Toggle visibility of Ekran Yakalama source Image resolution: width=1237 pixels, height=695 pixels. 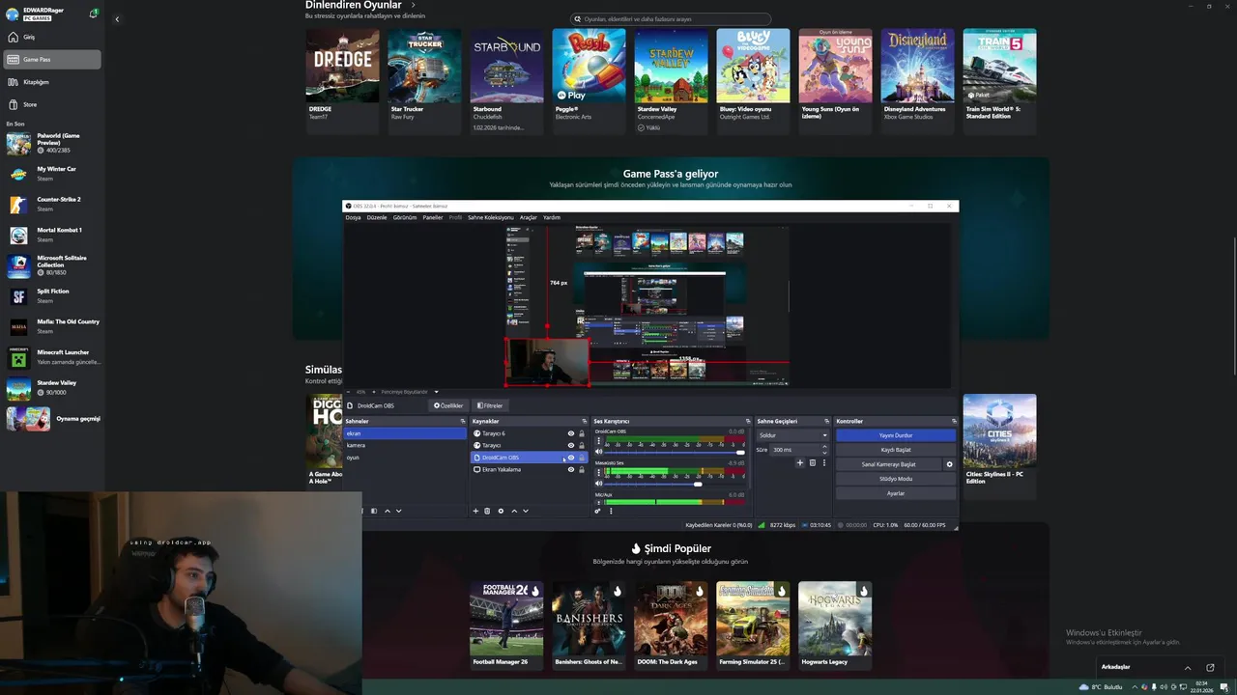pos(571,469)
